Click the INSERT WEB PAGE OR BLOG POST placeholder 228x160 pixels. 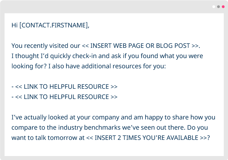pyautogui.click(x=145, y=46)
